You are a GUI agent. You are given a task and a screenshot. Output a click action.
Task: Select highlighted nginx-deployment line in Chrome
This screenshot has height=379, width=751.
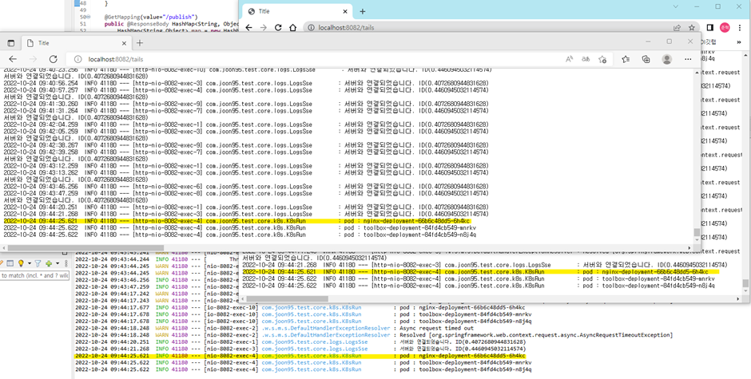tap(481, 272)
